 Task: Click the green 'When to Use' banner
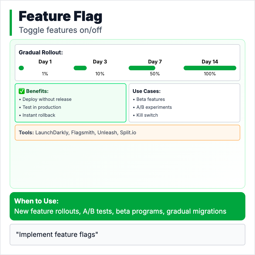127,206
